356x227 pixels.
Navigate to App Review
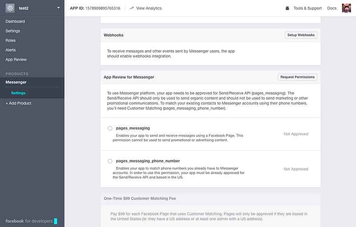coord(16,60)
